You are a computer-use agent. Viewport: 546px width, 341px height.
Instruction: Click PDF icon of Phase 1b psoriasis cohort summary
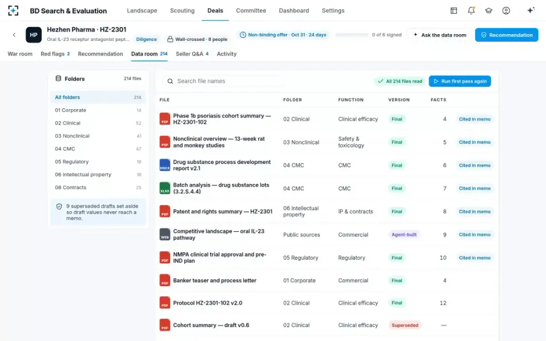coord(165,119)
